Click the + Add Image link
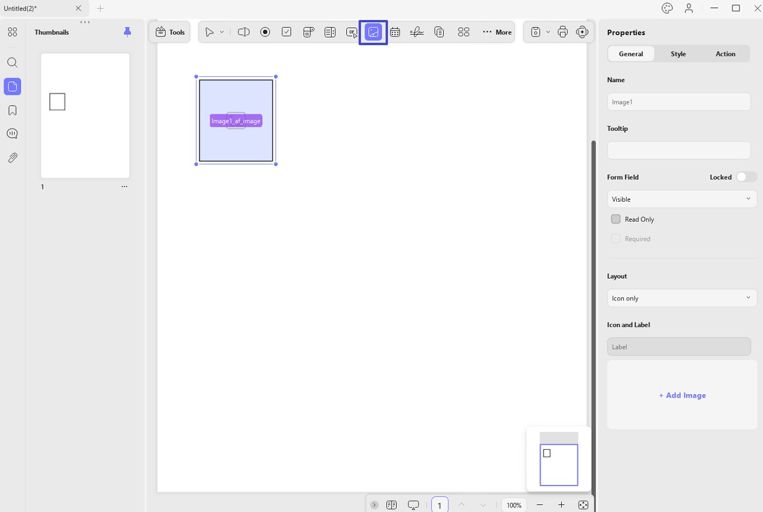Screen dimensions: 763x512 coord(682,395)
